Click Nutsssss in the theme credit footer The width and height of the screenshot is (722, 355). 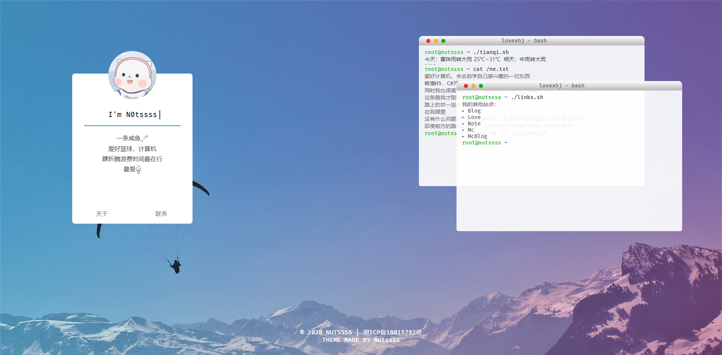coord(387,340)
